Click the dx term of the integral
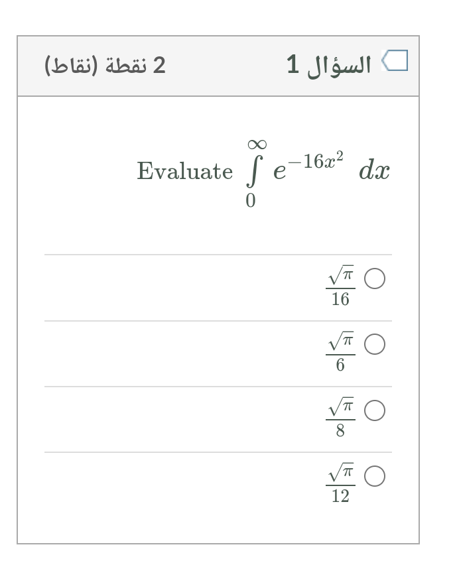 [374, 170]
